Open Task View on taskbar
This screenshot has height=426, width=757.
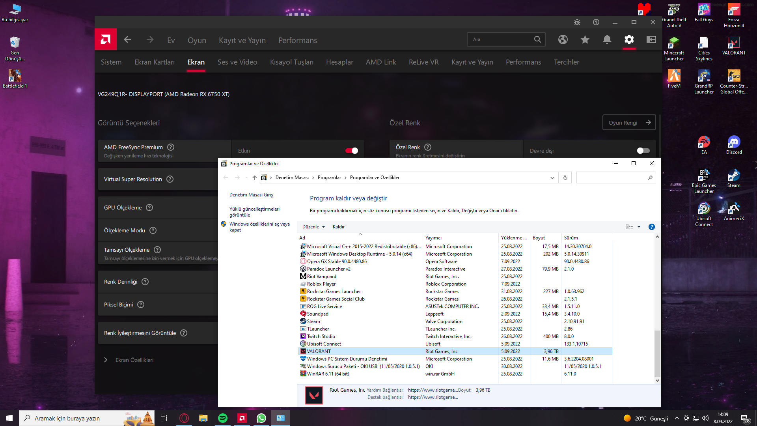coord(164,418)
